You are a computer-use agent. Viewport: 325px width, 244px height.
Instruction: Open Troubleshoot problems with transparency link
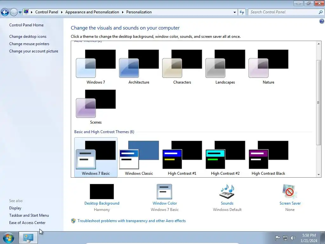coord(132,221)
